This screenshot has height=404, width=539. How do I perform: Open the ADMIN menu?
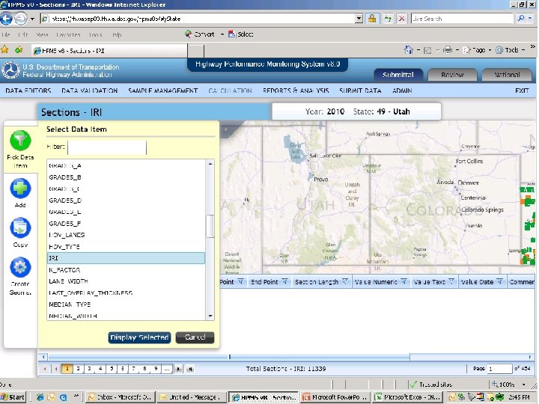pos(402,91)
